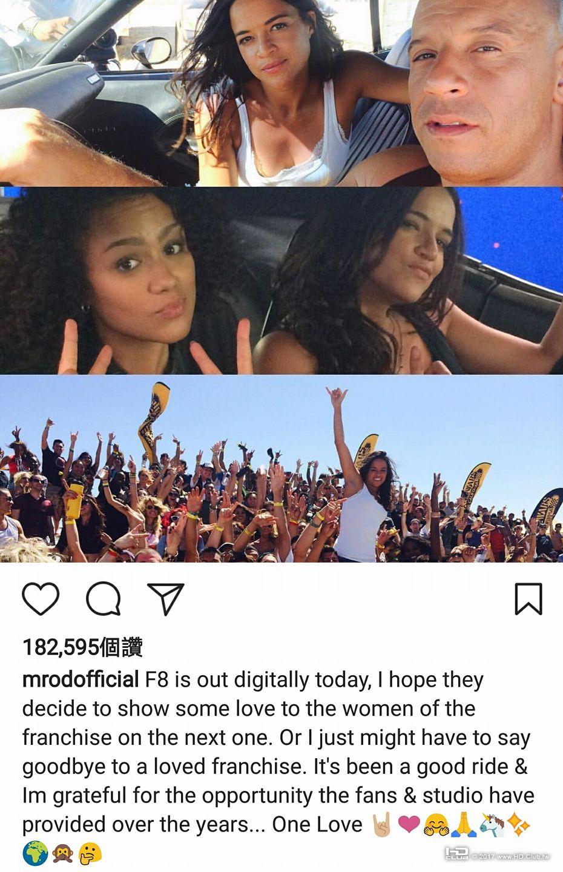Click the pink heart emoji in caption
Screen dimensions: 563x872
(x=409, y=825)
